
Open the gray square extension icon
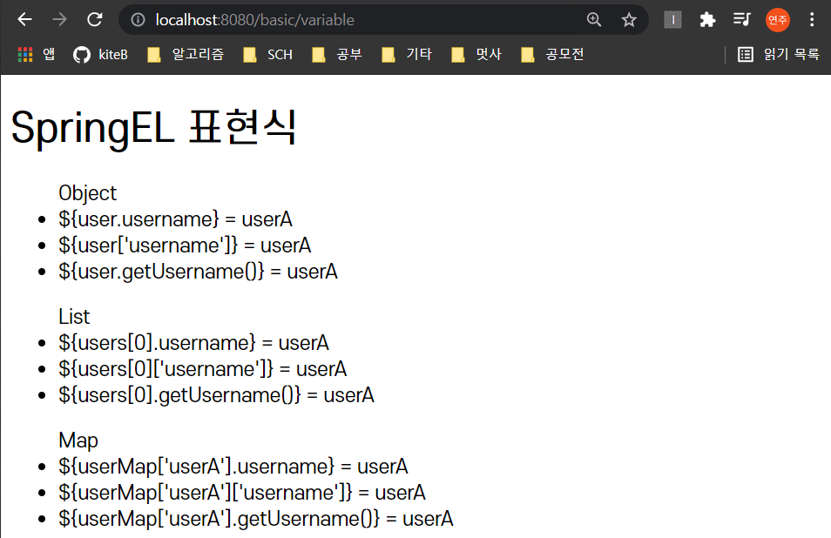click(673, 20)
